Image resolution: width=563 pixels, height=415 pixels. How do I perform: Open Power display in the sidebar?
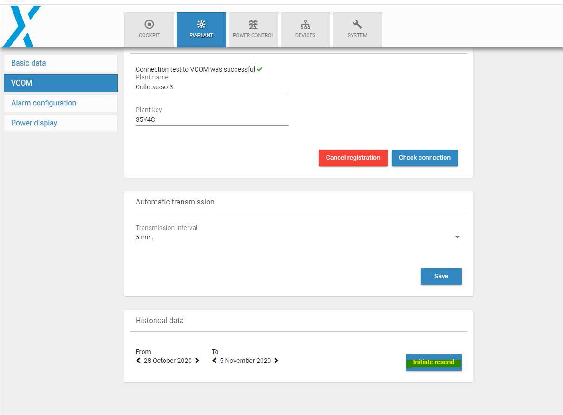[60, 123]
